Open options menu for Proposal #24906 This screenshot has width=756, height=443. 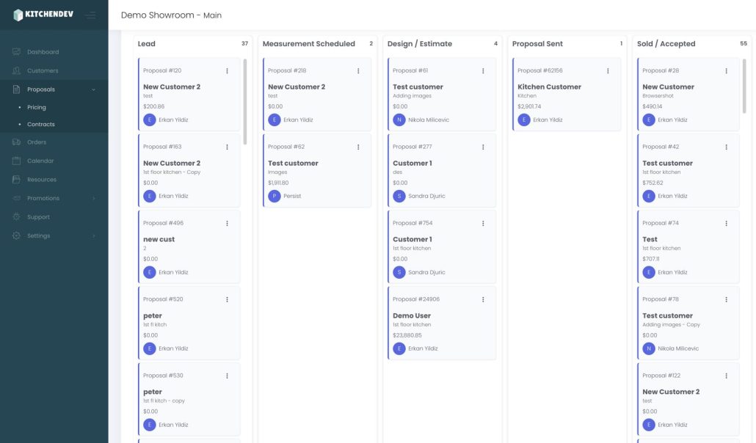(x=483, y=299)
